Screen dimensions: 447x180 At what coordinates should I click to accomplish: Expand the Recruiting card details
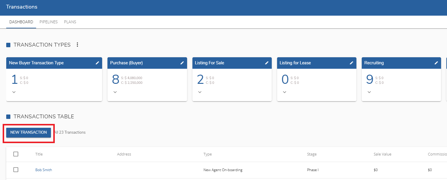pos(369,92)
